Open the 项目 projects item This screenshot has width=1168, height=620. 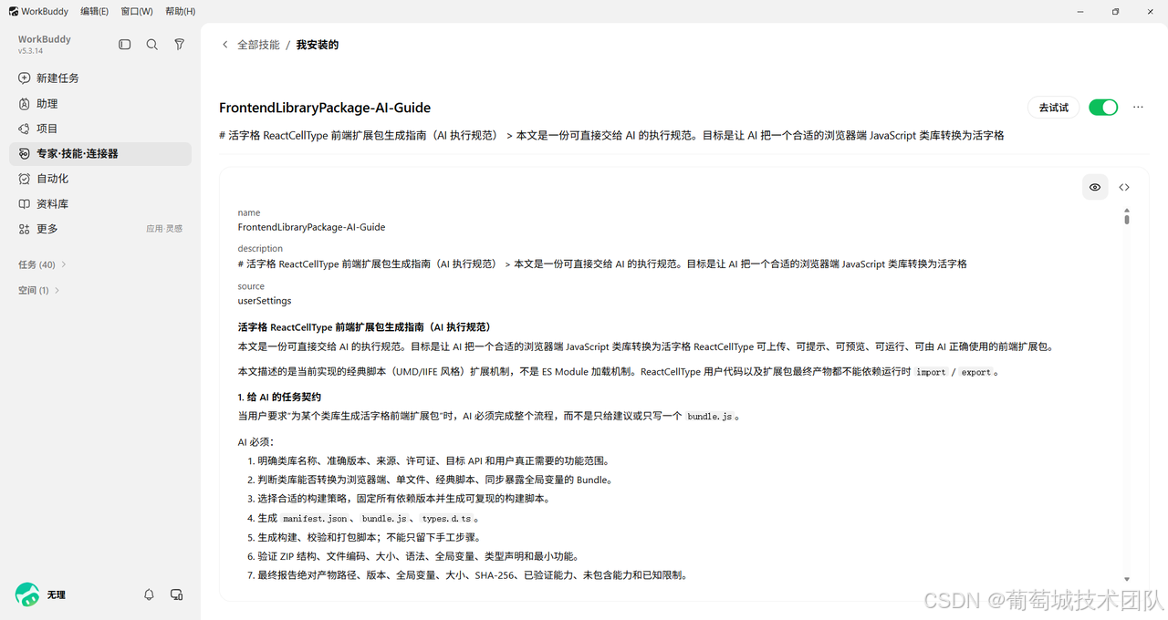point(100,129)
